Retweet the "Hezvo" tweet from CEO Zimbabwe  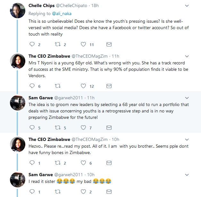click(x=58, y=163)
